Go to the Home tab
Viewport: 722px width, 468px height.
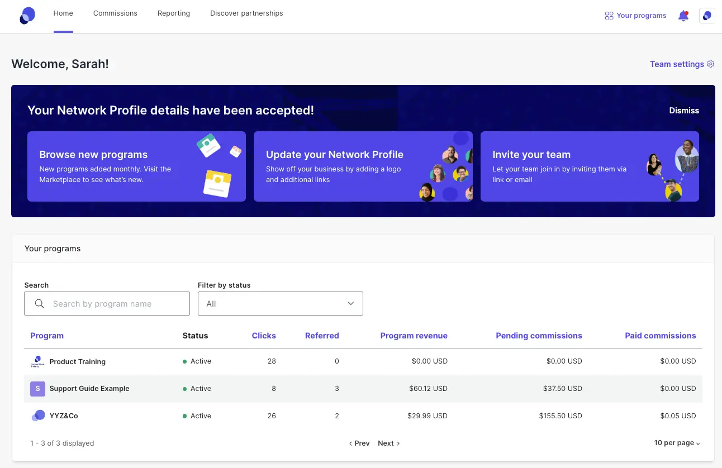(63, 13)
